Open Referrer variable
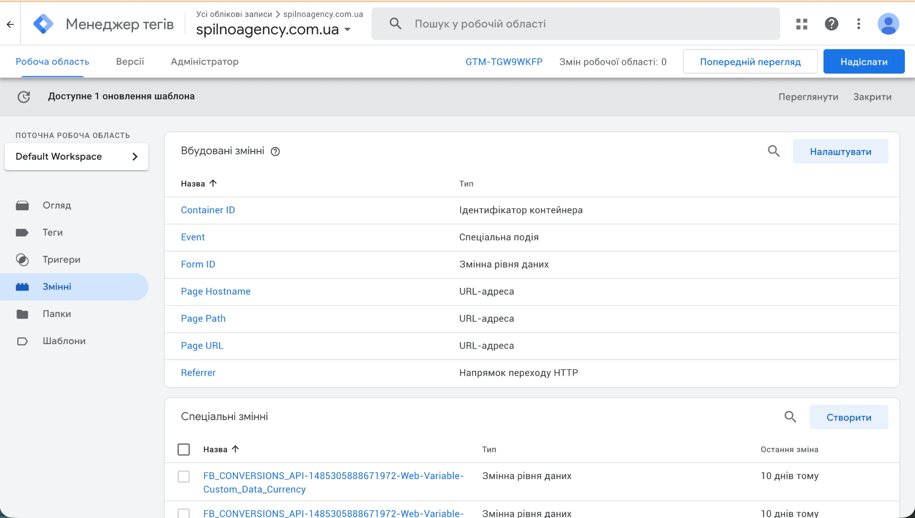Screen dimensions: 915x518 pyautogui.click(x=198, y=373)
